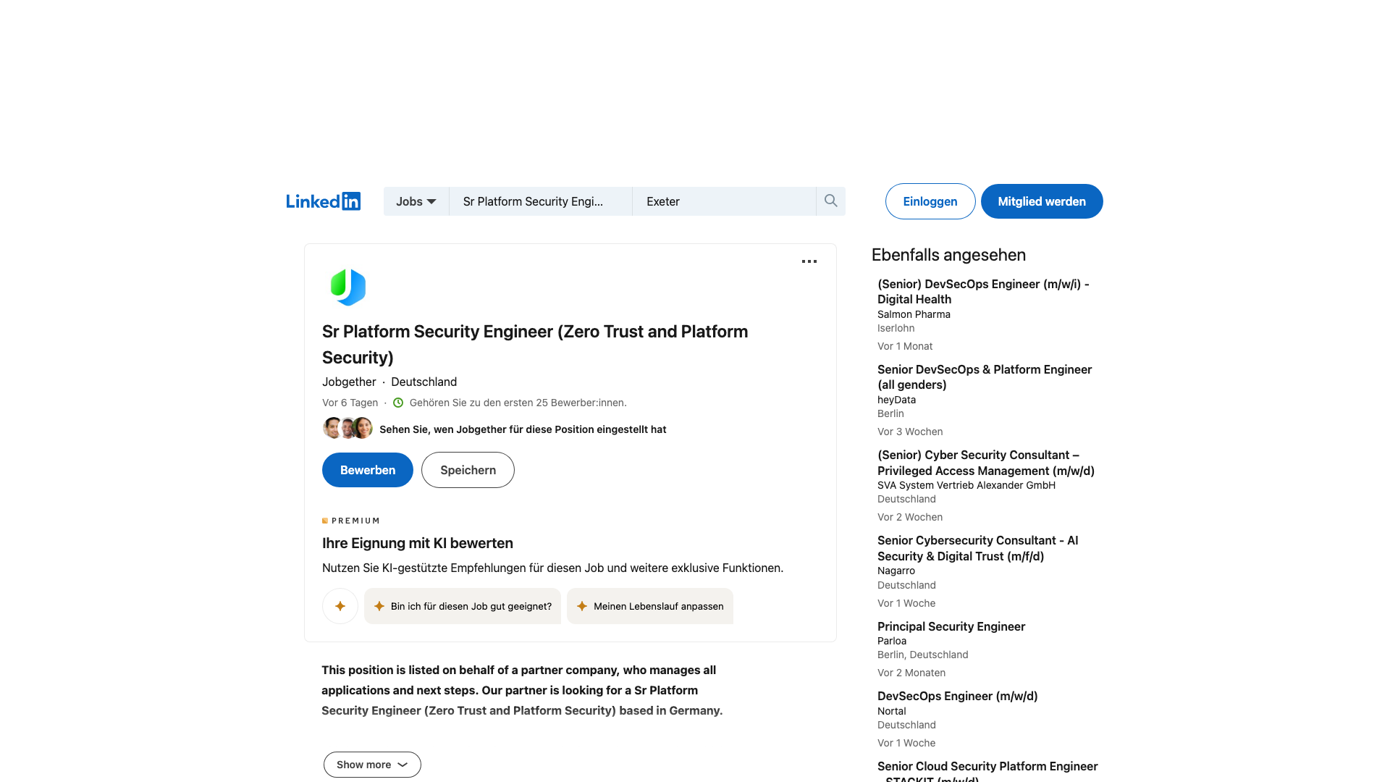Open the Sr Platform Security Engineer job title
This screenshot has height=782, width=1390.
coord(535,344)
